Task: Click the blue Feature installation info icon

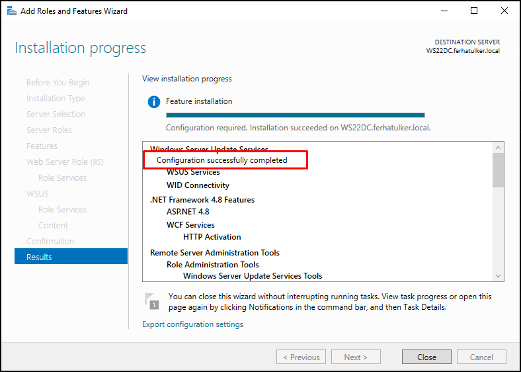Action: 154,101
